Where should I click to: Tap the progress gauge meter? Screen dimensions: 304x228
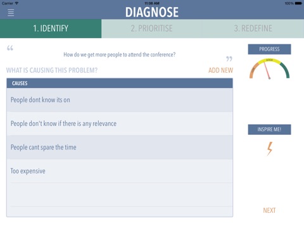(269, 69)
